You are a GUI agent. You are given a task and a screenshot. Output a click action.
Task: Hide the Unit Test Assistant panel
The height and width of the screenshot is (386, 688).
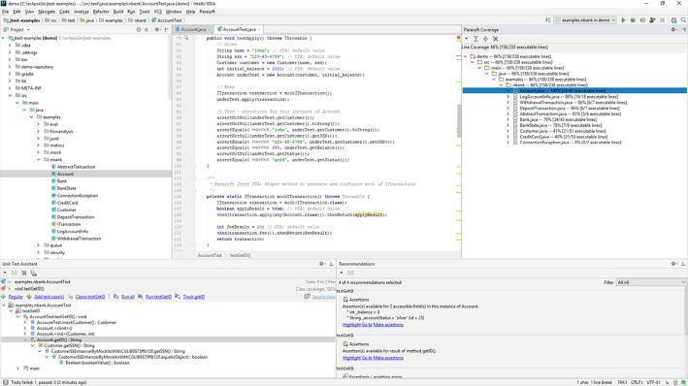point(331,264)
